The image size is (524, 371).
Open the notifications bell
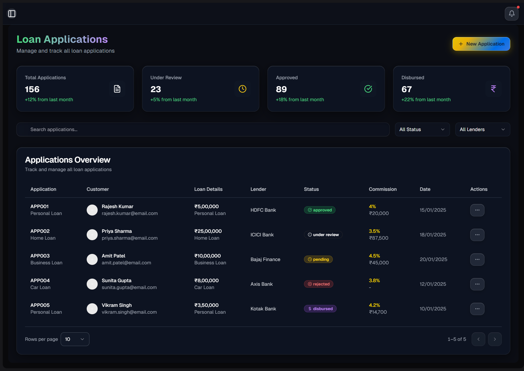(x=511, y=13)
